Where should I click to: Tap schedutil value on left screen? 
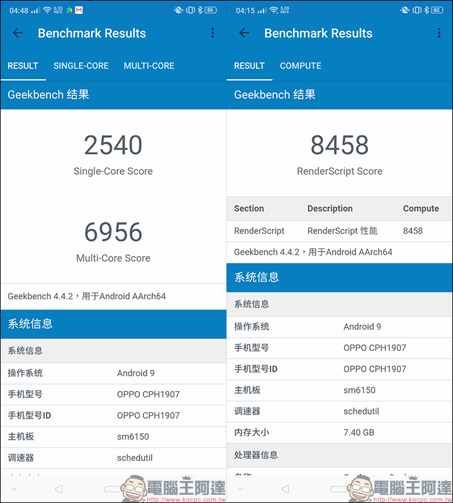coord(135,458)
